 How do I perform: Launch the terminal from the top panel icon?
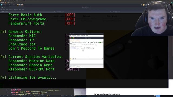pyautogui.click(x=20, y=5)
